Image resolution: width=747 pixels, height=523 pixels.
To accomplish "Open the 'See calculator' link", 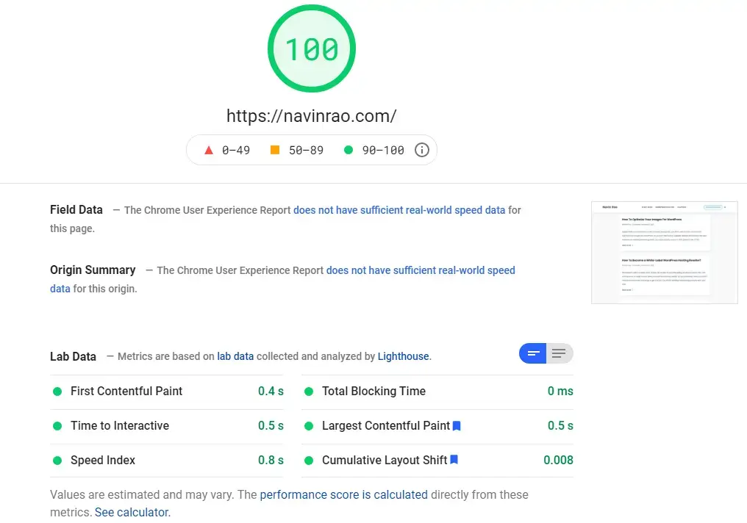I will tap(131, 513).
